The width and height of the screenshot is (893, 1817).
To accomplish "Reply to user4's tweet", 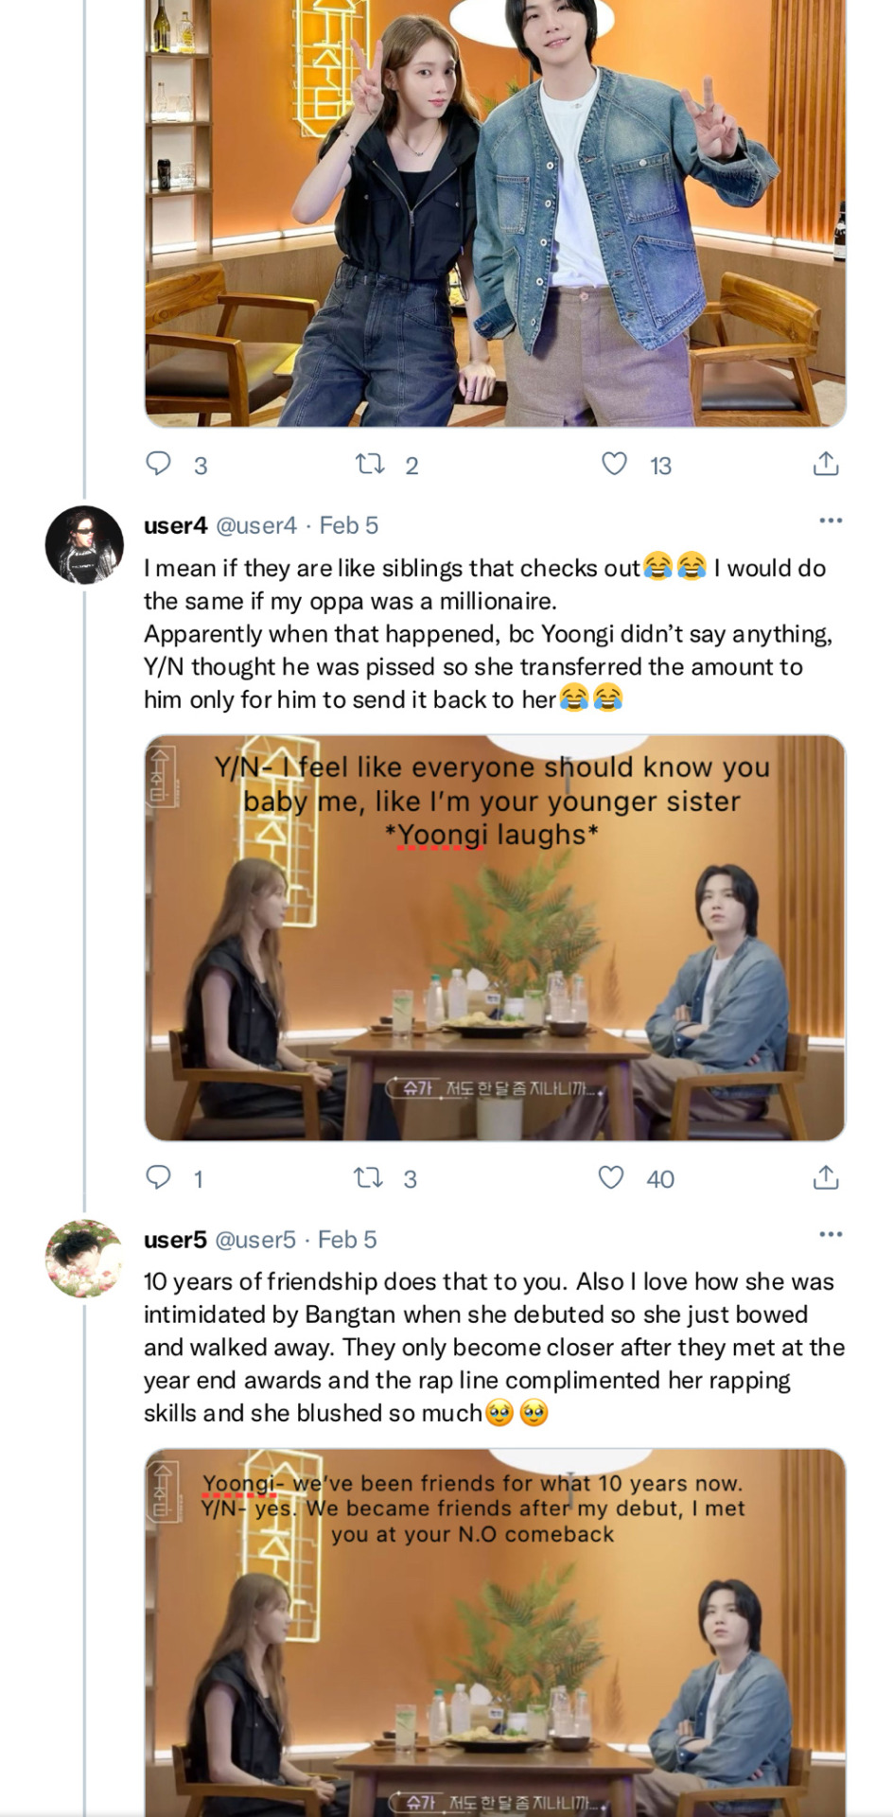I will pyautogui.click(x=158, y=1177).
